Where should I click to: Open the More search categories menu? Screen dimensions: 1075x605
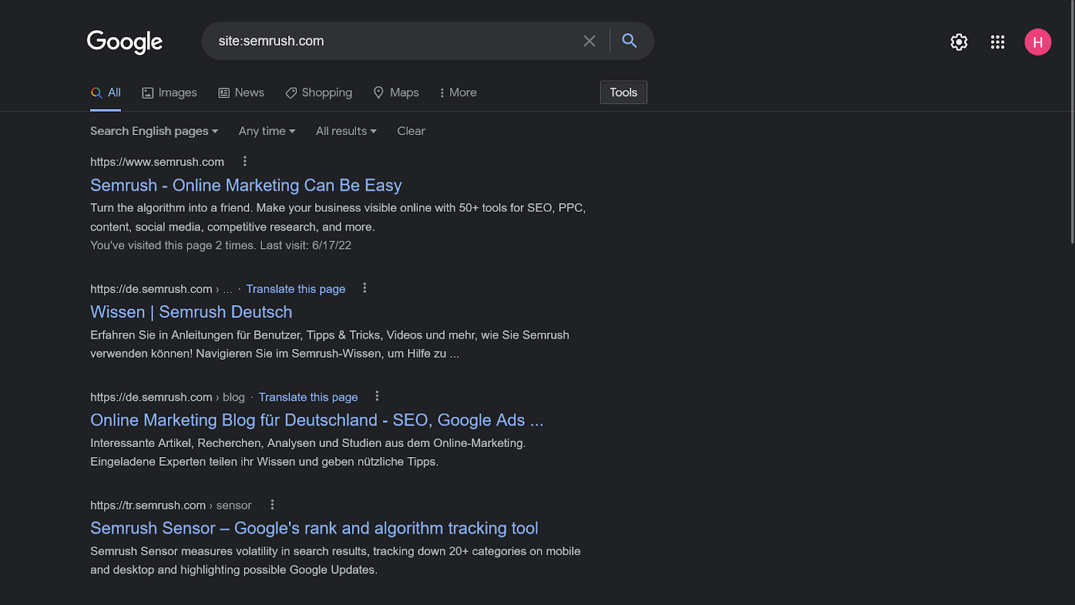(x=458, y=93)
